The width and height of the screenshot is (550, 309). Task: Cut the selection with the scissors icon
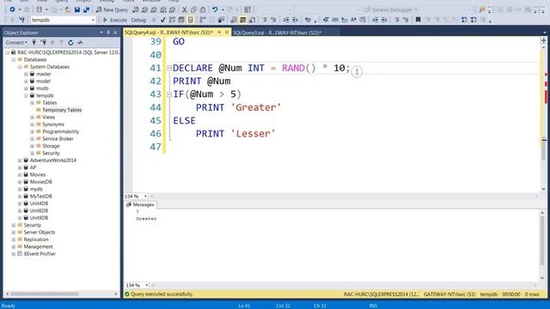pyautogui.click(x=185, y=9)
